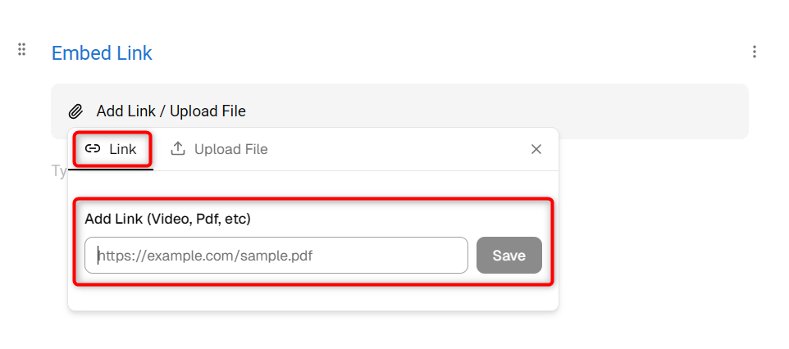
Task: Click the black underline beneath the Link tab
Action: (x=111, y=170)
